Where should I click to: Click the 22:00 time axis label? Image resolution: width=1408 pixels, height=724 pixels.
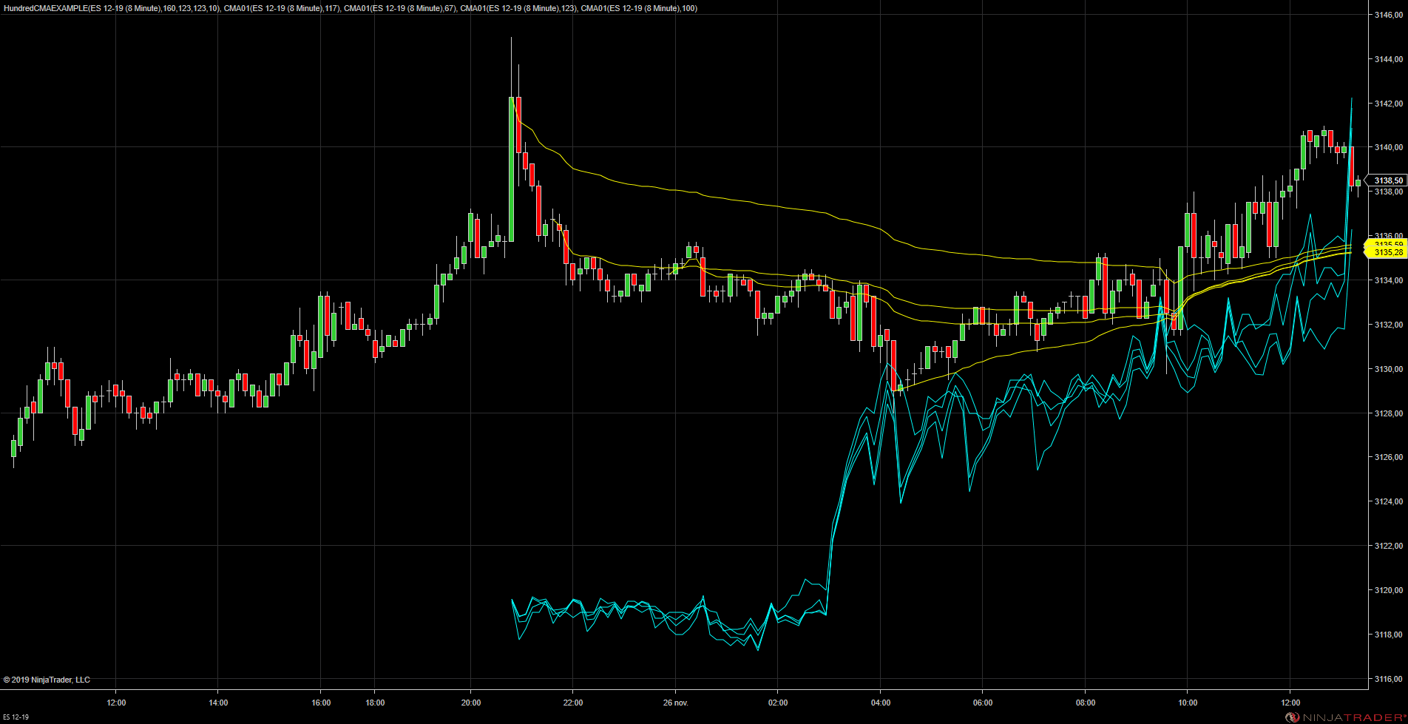573,703
